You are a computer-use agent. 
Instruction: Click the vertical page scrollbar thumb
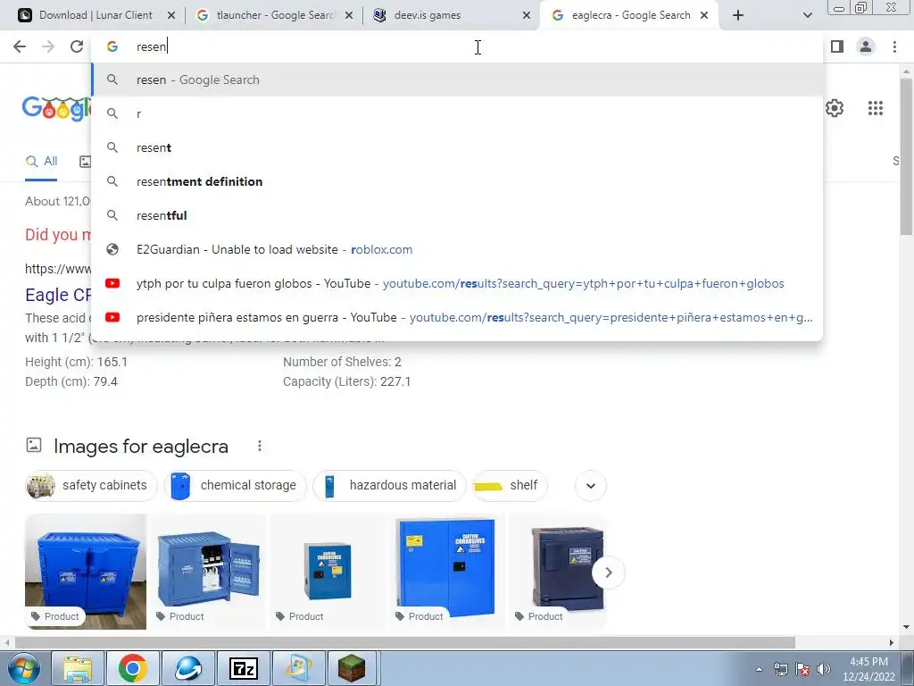point(906,156)
